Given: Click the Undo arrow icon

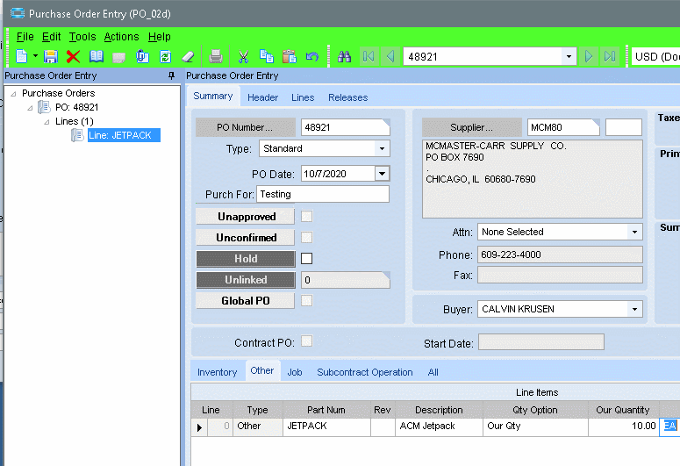Looking at the screenshot, I should click(311, 56).
